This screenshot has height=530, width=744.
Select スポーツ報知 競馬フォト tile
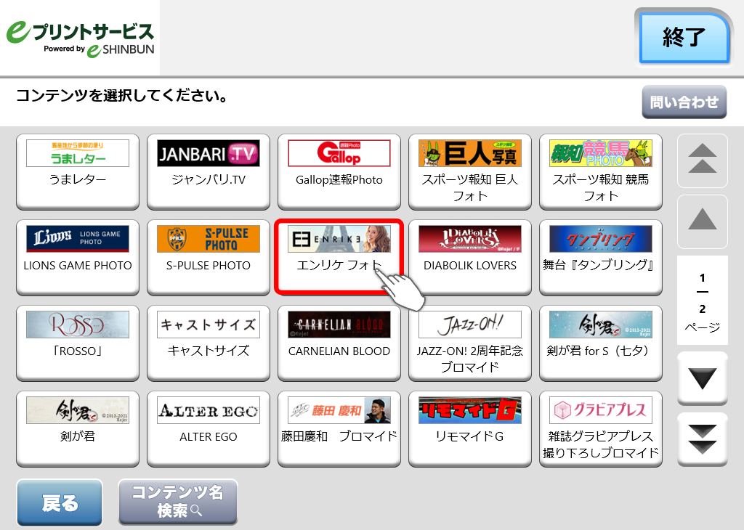tap(601, 171)
